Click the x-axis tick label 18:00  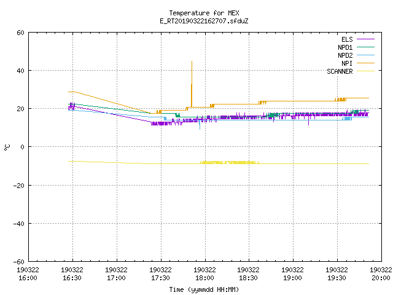coord(204,278)
